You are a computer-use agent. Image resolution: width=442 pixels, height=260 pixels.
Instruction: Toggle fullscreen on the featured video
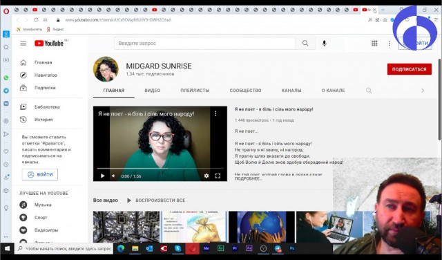[218, 176]
